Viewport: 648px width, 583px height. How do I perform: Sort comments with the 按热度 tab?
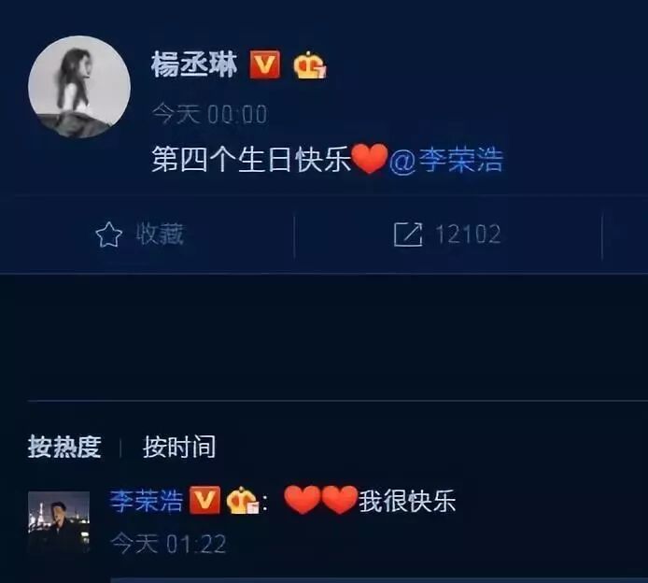(64, 447)
